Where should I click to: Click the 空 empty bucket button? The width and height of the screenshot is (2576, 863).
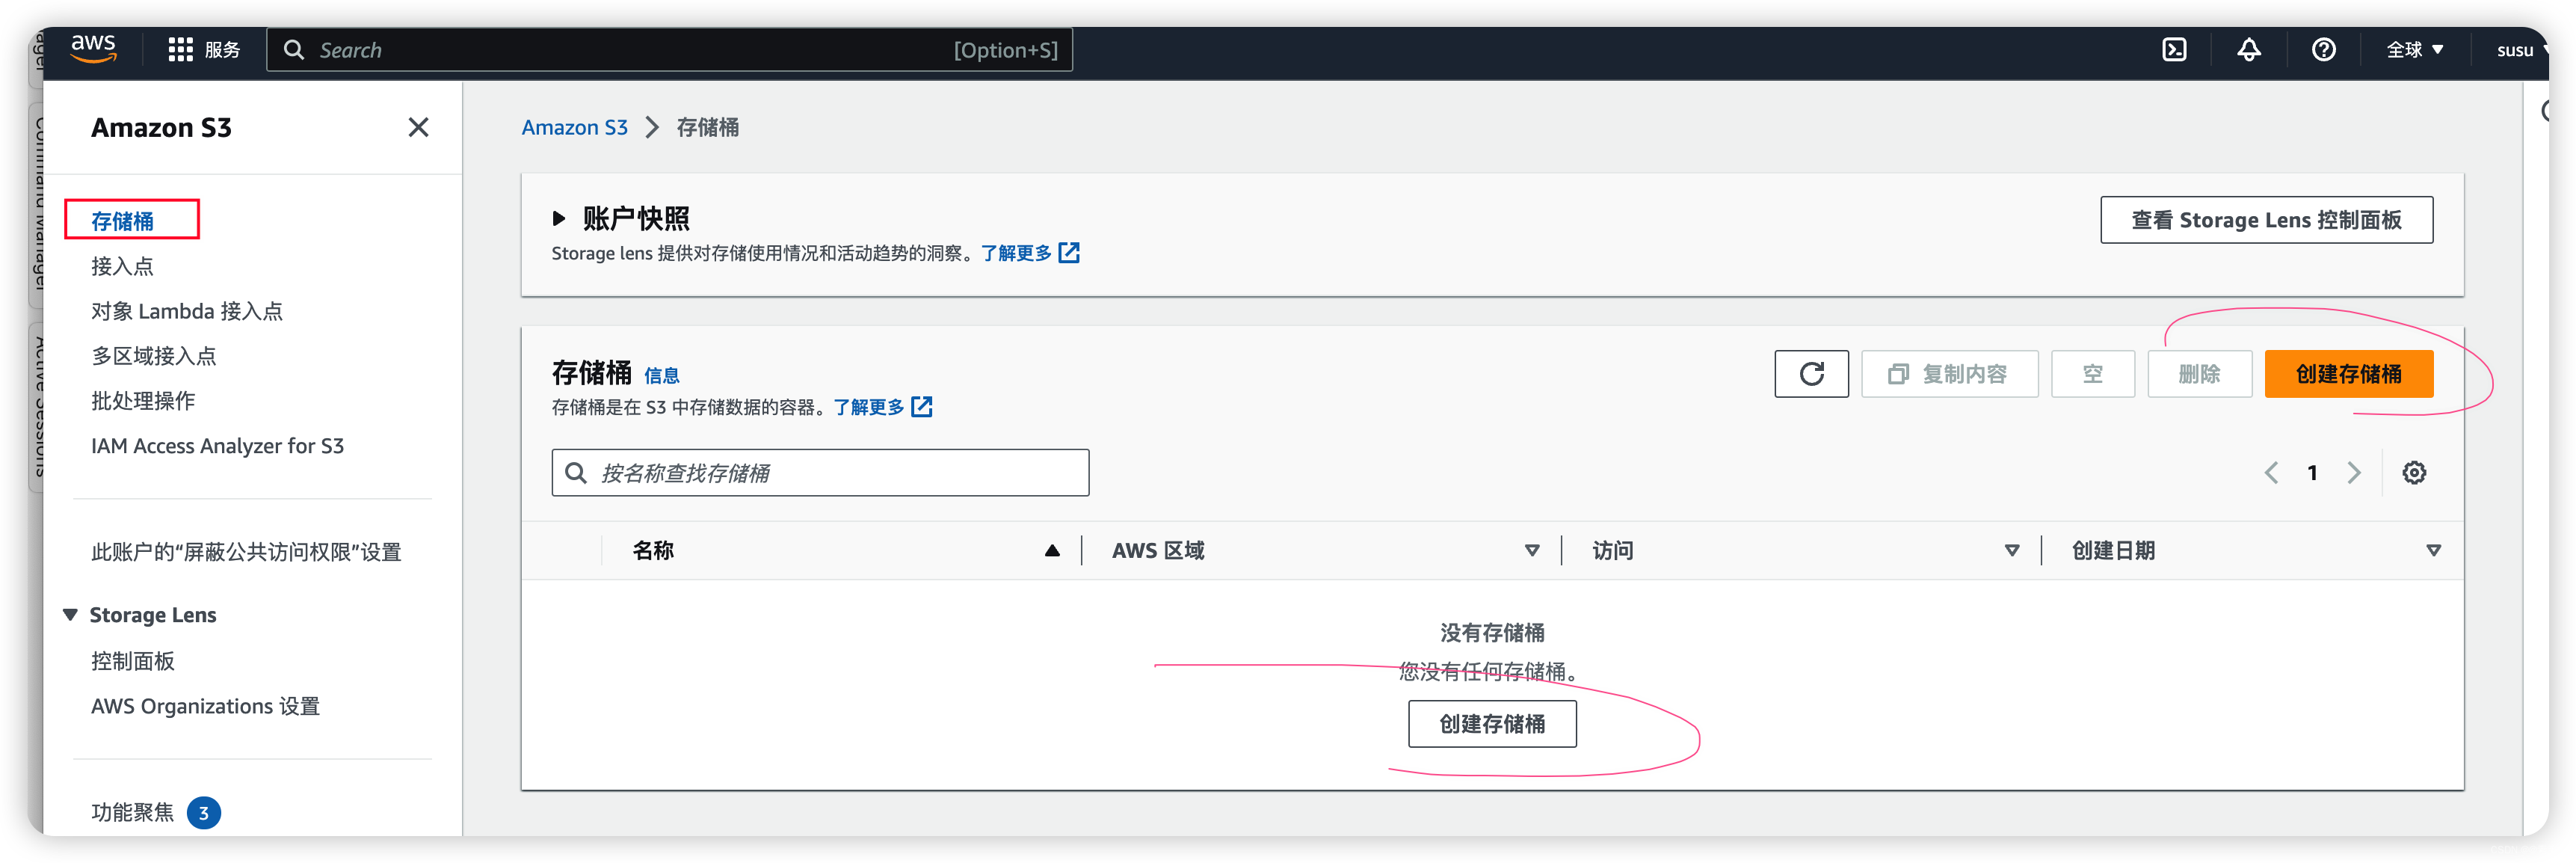click(x=2092, y=374)
